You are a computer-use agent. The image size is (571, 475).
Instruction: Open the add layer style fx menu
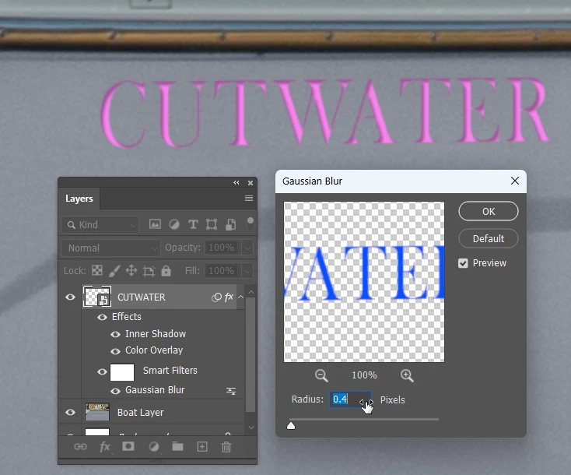click(105, 446)
